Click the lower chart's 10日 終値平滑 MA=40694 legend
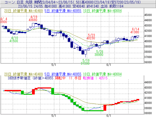 tap(102, 74)
